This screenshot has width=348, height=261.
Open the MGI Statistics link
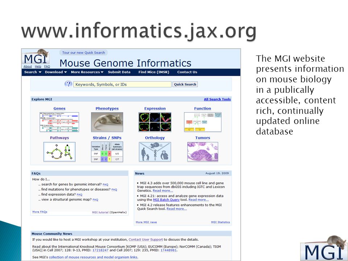pos(220,222)
